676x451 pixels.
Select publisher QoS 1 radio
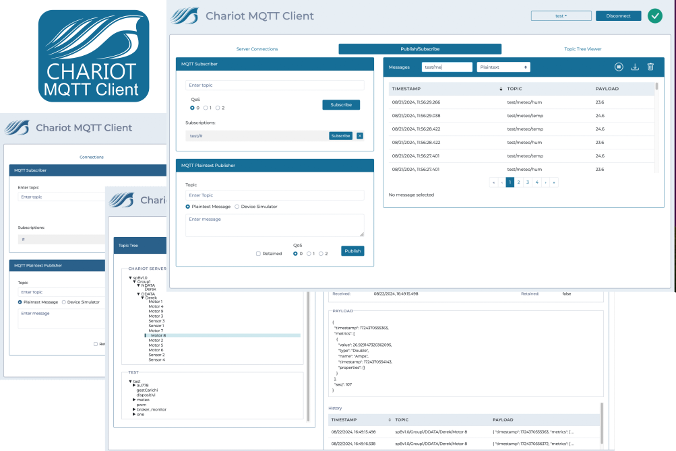tap(309, 254)
